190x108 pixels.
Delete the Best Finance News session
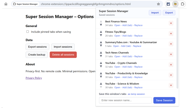pyautogui.click(x=171, y=23)
